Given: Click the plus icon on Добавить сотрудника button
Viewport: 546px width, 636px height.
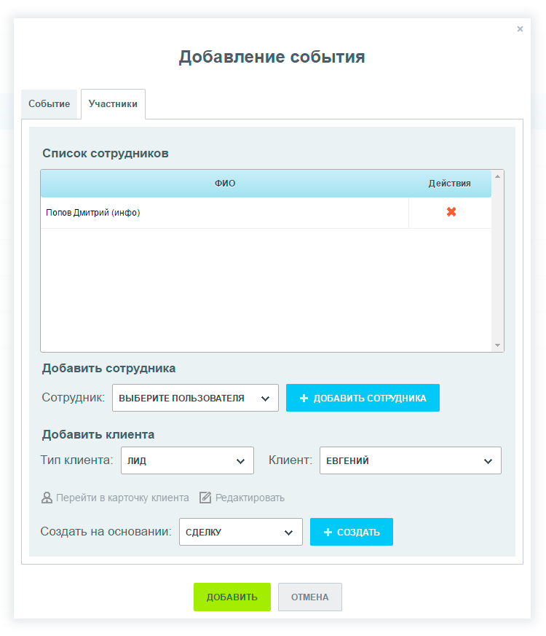Looking at the screenshot, I should coord(304,399).
